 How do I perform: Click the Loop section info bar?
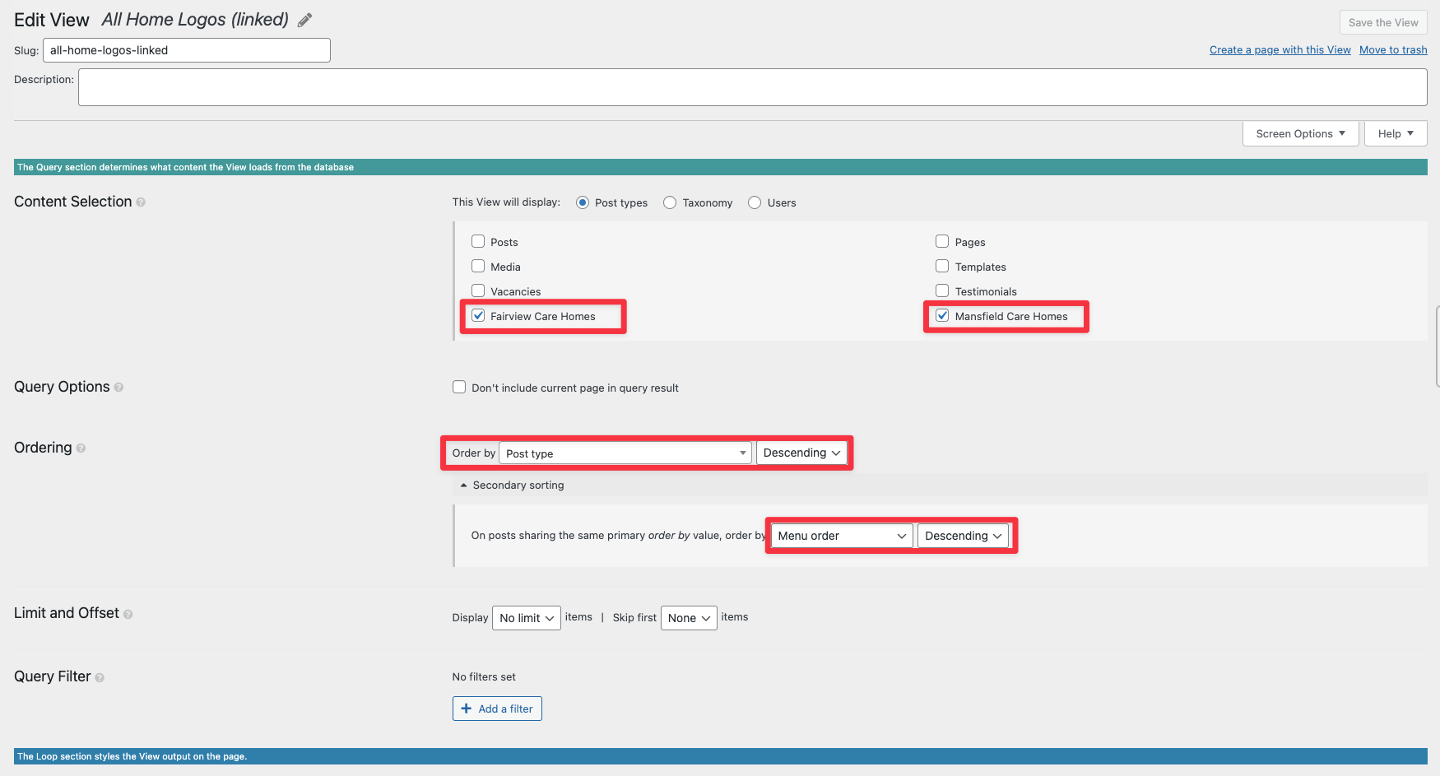pos(720,756)
